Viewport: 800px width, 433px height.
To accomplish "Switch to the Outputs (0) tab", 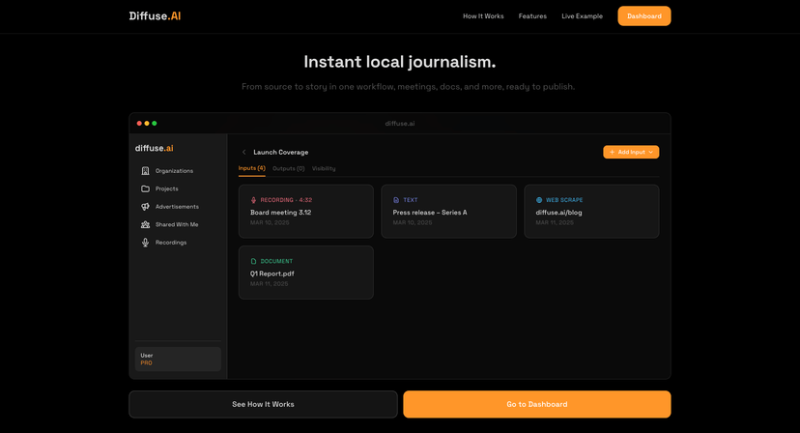I will 288,168.
